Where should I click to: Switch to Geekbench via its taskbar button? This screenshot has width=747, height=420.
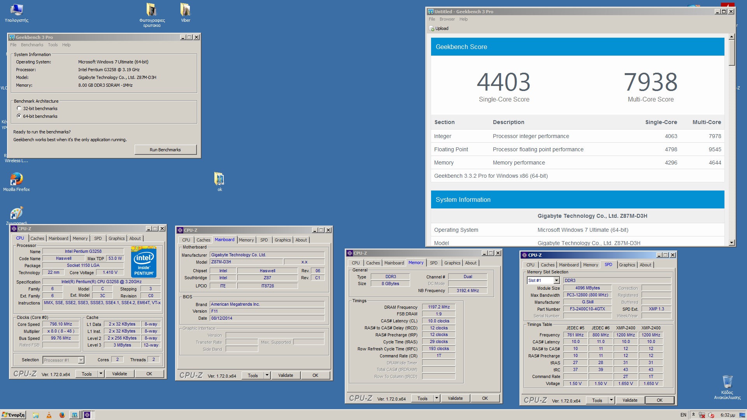[74, 415]
